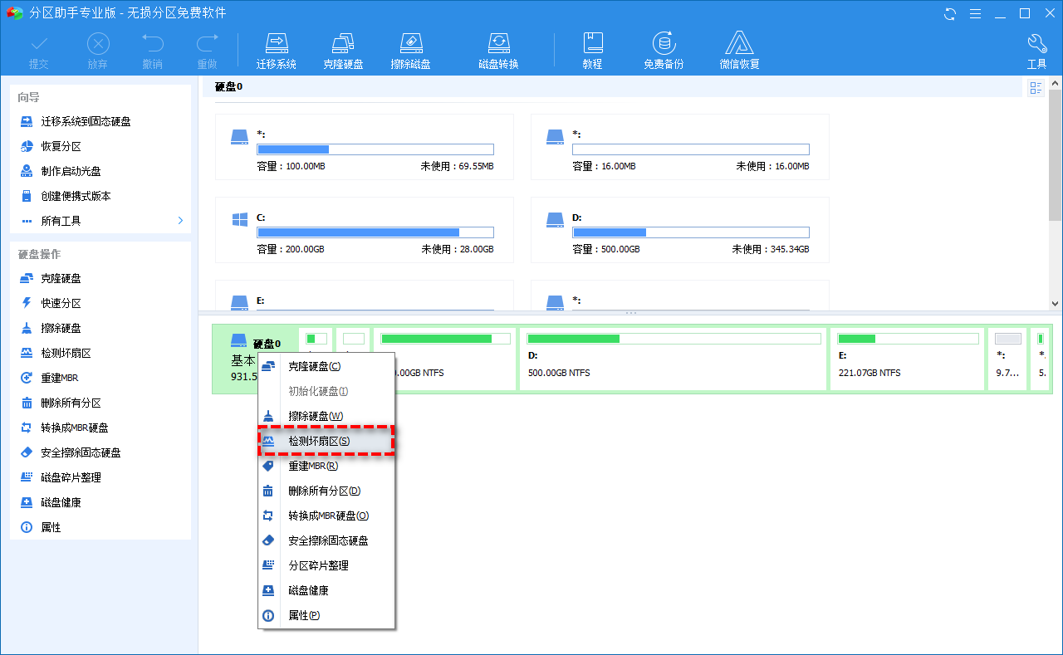Click the 放弃 (discard) toolbar icon
Image resolution: width=1063 pixels, height=655 pixels.
click(x=98, y=51)
